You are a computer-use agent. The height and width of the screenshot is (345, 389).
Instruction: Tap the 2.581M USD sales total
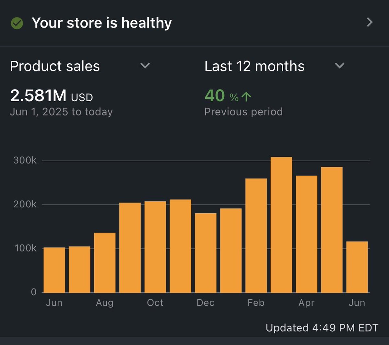tap(52, 96)
